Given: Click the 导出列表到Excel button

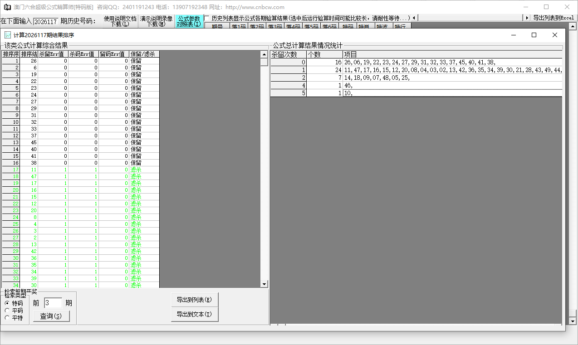Looking at the screenshot, I should (x=553, y=18).
